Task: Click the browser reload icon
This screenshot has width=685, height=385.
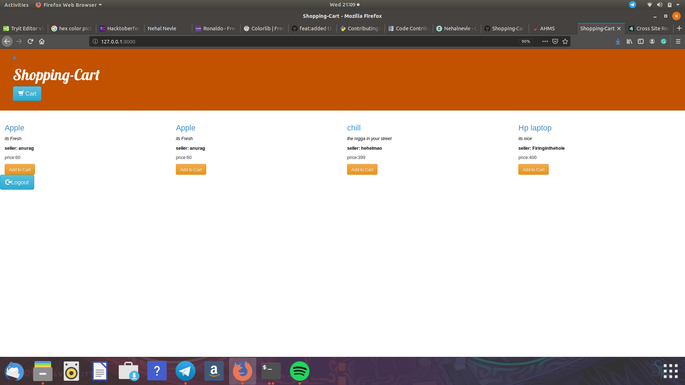Action: click(30, 41)
